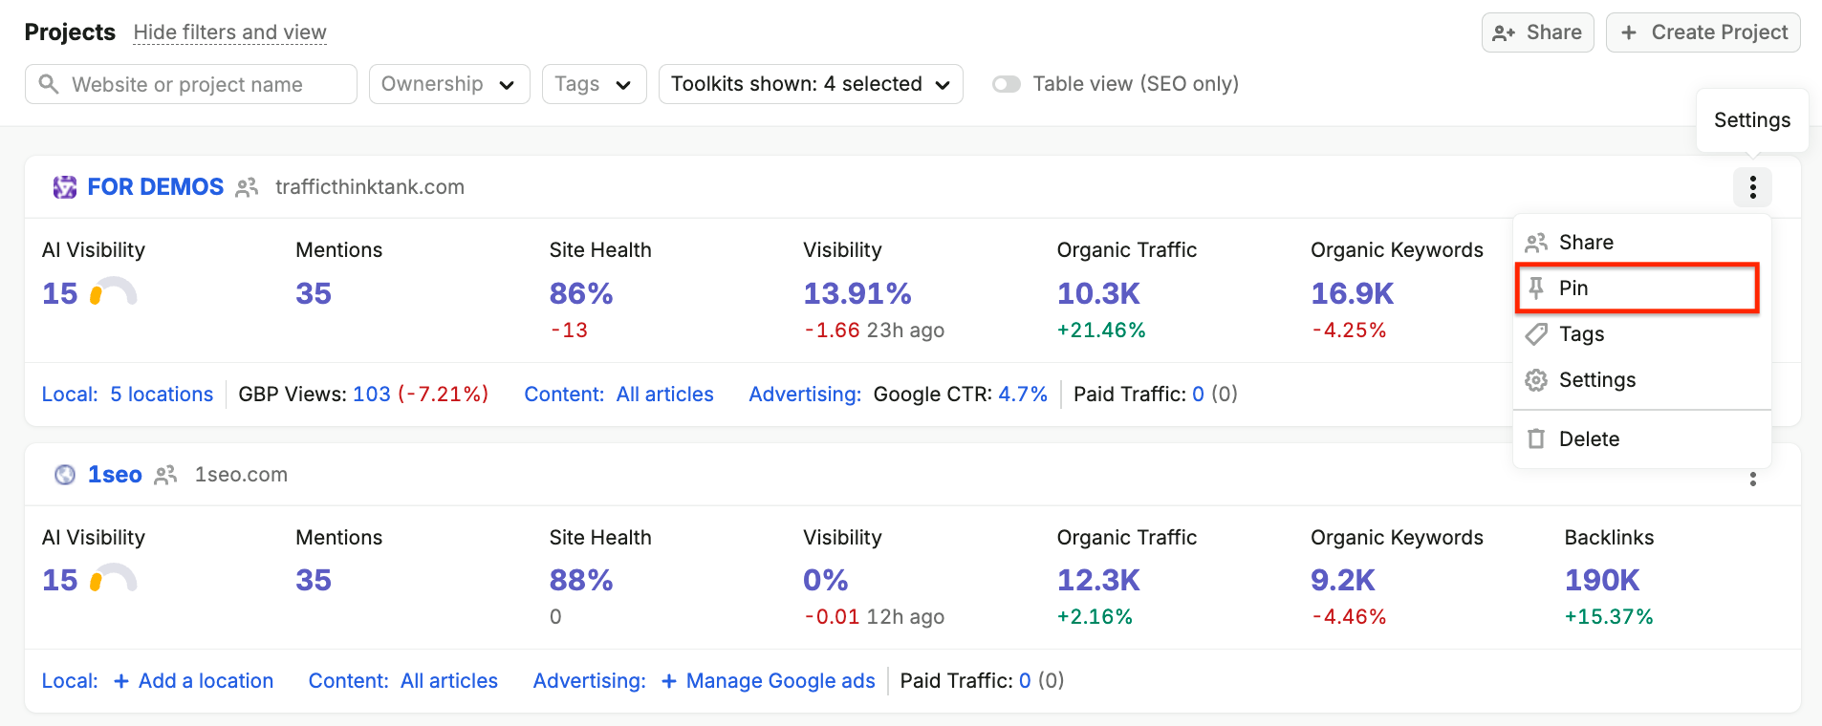Click the plus icon before Manage Google ads
This screenshot has height=726, width=1822.
(x=669, y=681)
